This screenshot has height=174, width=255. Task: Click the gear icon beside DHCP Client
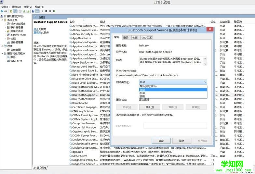tap(71, 156)
